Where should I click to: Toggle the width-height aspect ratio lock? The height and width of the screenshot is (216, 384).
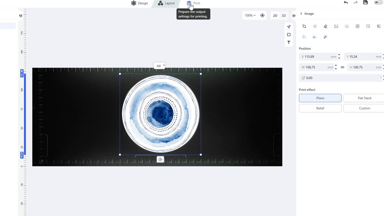pyautogui.click(x=342, y=67)
